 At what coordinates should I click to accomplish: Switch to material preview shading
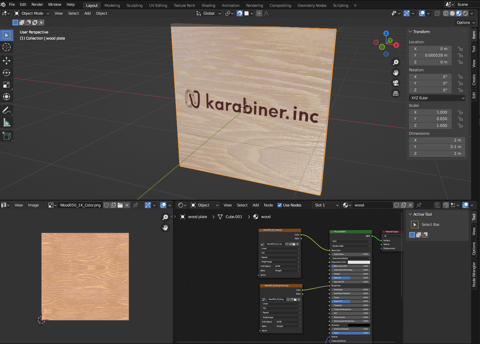click(x=459, y=13)
